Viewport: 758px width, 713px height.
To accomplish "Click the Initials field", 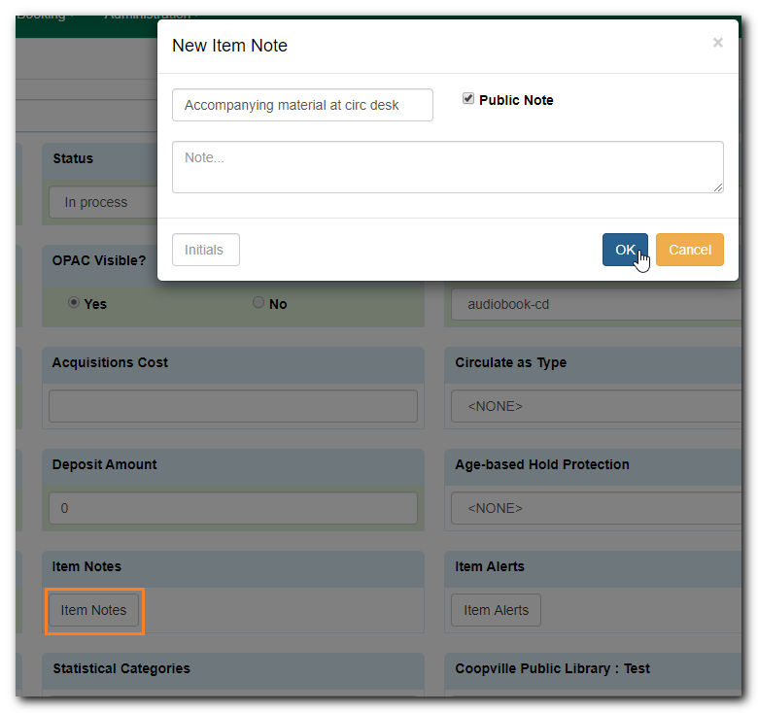I will coord(206,250).
